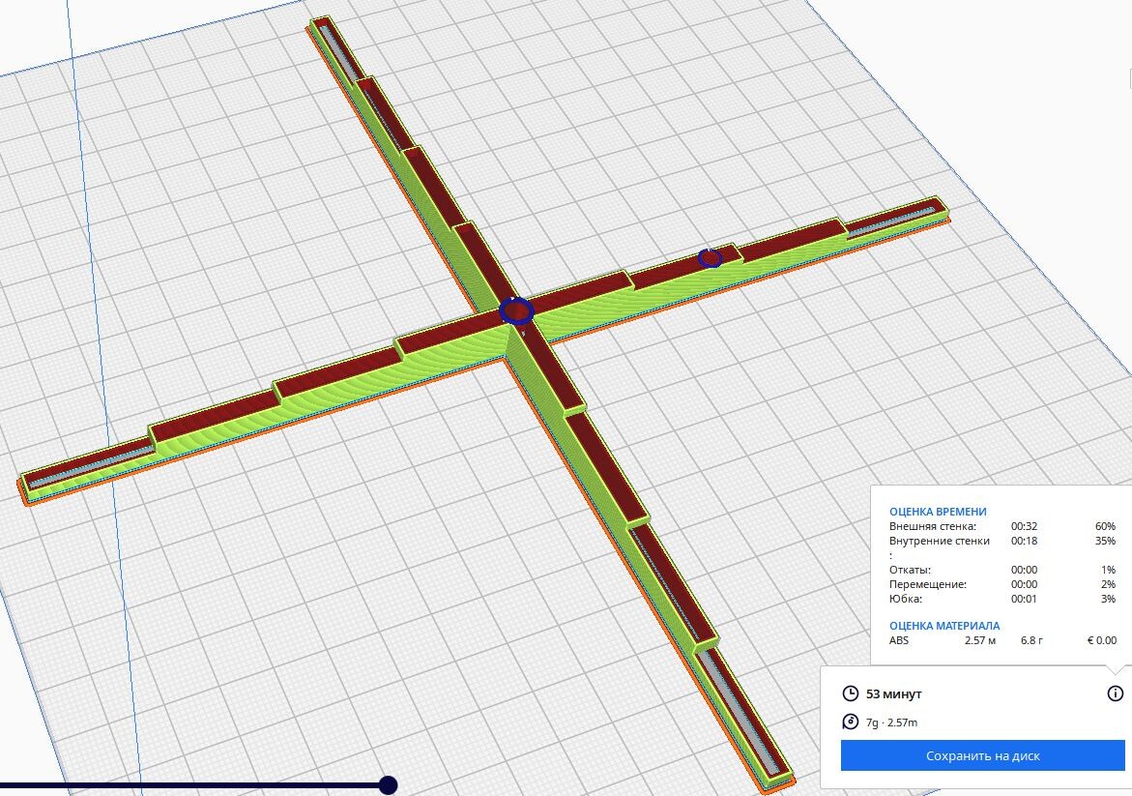Select the ОЦЕНКА ВРЕМЕНИ heading
Image resolution: width=1132 pixels, height=796 pixels.
pos(938,512)
